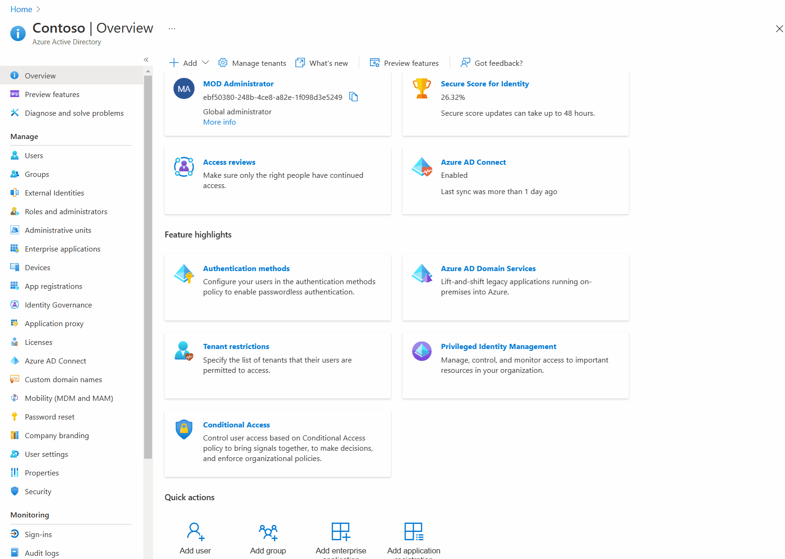Click the Home breadcrumb link
Image resolution: width=785 pixels, height=559 pixels.
(x=21, y=9)
